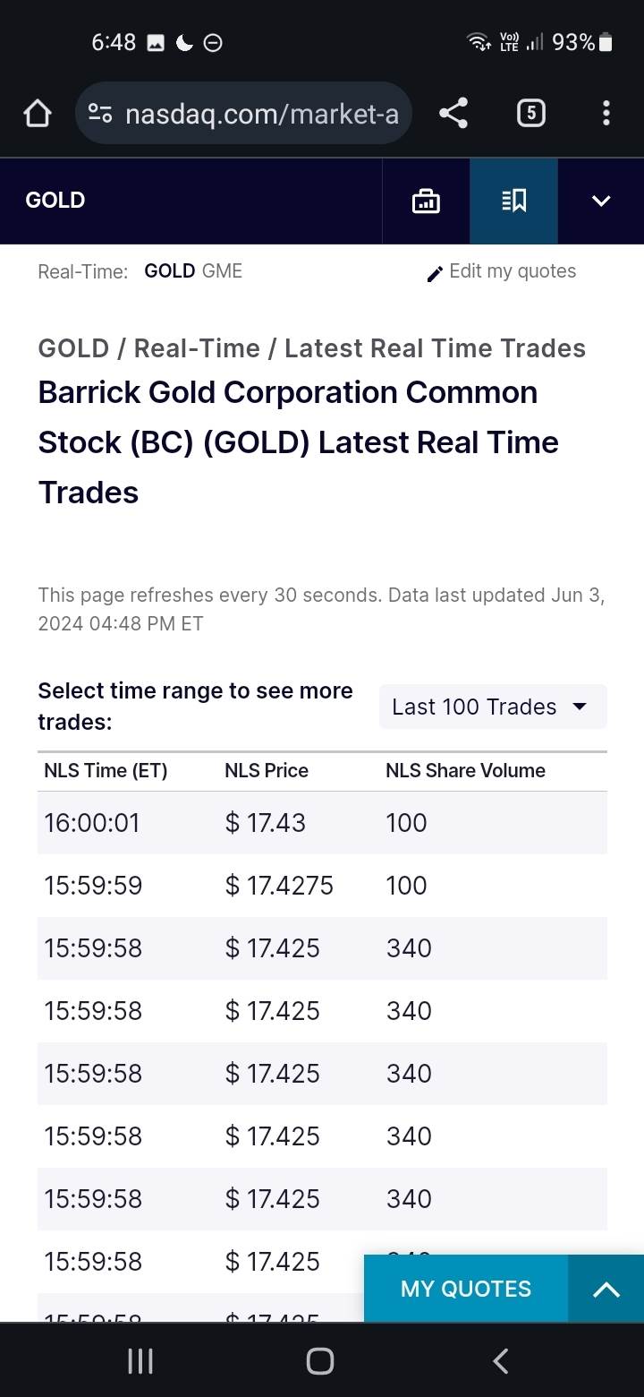Tap the Android recent apps button

pyautogui.click(x=140, y=1361)
